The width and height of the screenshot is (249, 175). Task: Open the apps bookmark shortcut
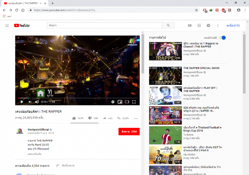coord(7,16)
